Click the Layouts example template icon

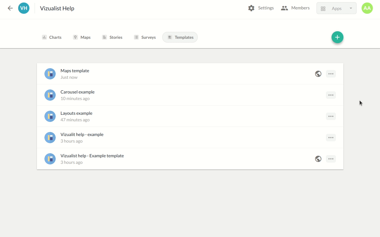point(50,116)
